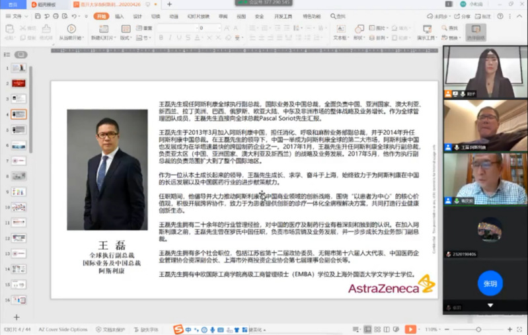Click the Sogou input method S icon

[178, 329]
